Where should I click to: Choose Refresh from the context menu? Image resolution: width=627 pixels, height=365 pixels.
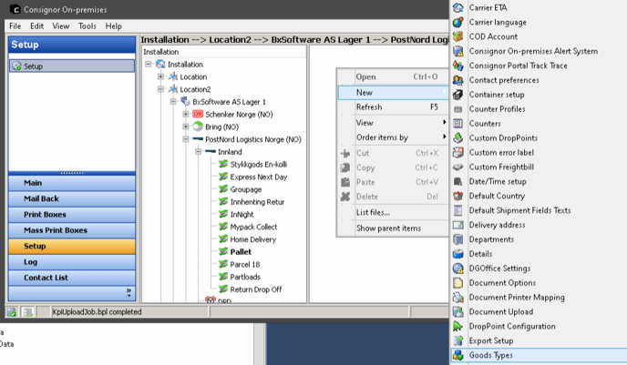[x=369, y=107]
